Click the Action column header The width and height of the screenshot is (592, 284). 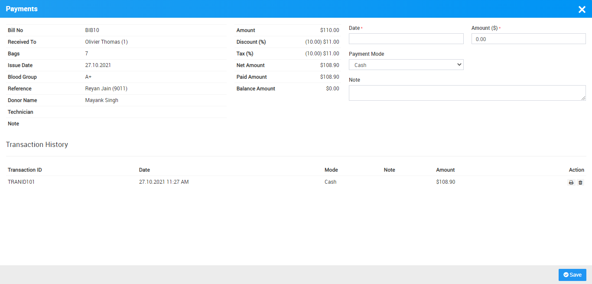576,170
